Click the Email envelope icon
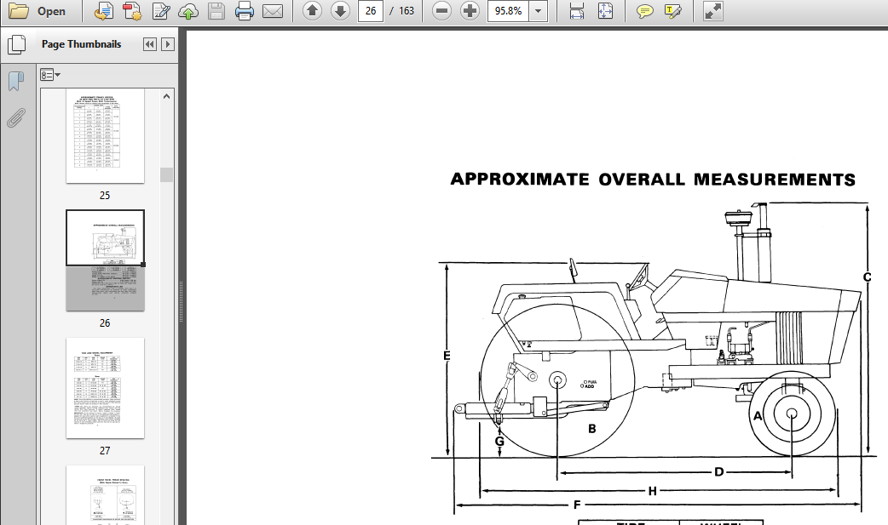This screenshot has width=888, height=525. (x=273, y=11)
